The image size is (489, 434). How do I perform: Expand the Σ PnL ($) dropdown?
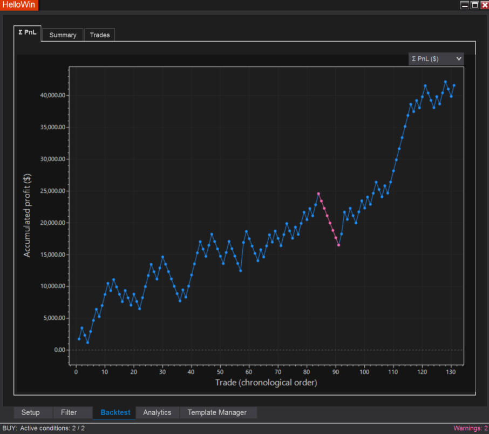tap(436, 59)
